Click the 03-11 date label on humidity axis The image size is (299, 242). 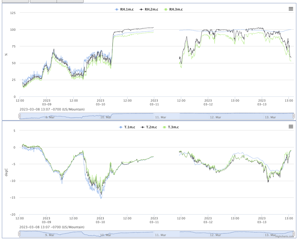(x=154, y=104)
